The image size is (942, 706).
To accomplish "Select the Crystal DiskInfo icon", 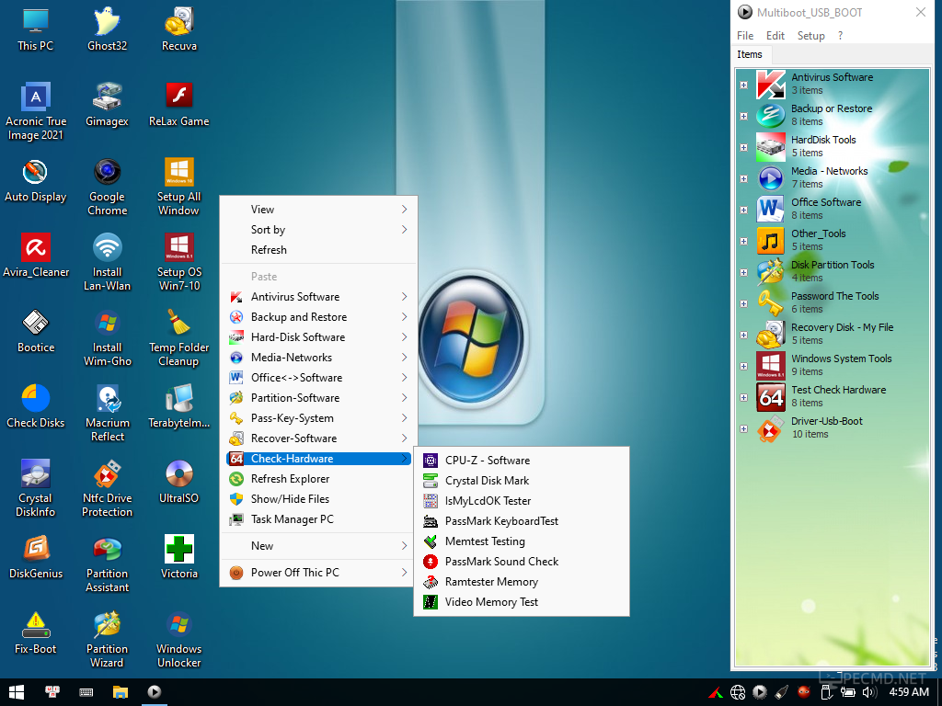I will [x=36, y=489].
